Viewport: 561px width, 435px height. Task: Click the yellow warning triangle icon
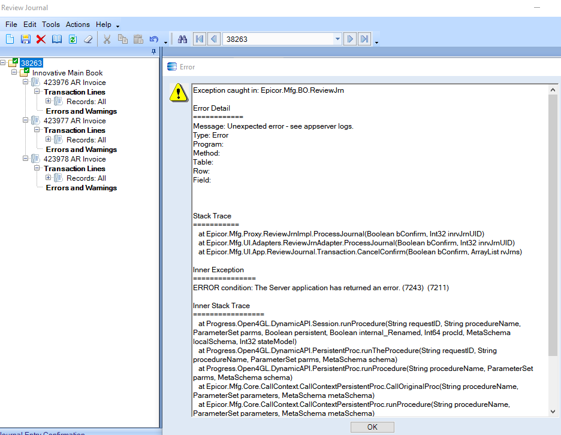(x=179, y=93)
